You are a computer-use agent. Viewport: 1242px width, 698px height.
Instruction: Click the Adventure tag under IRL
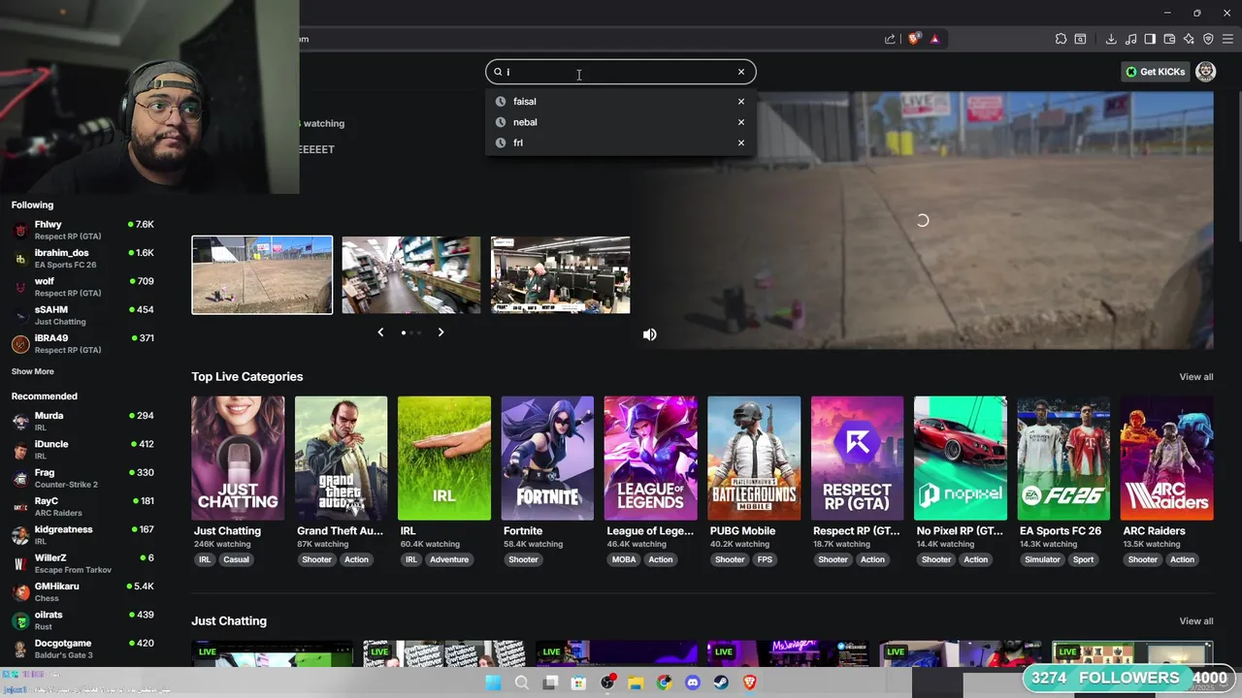(x=449, y=559)
